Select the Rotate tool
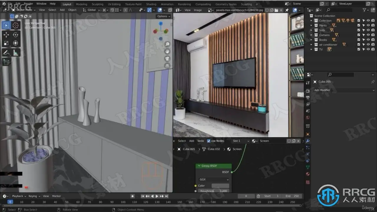Screen dimensions: 377x212 (16, 35)
